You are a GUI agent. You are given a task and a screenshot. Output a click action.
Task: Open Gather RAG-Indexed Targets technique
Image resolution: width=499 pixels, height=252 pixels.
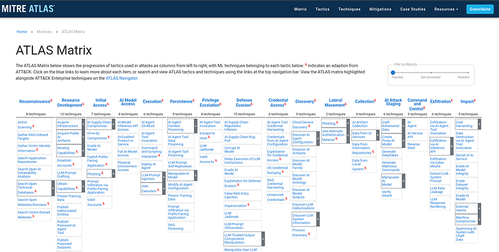(33, 137)
